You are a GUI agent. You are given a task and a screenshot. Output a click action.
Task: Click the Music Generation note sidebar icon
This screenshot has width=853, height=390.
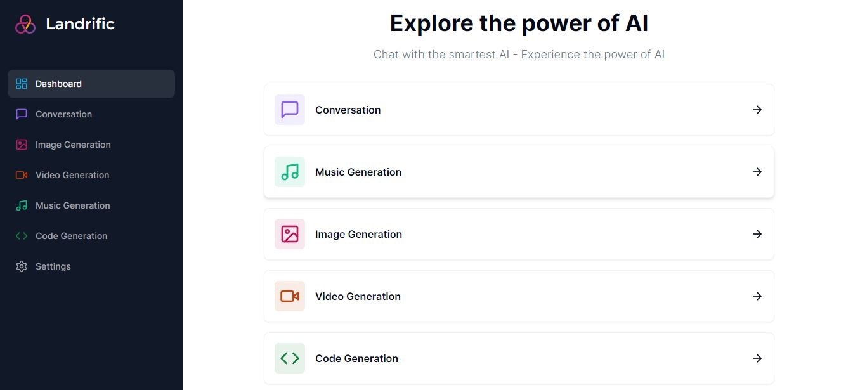pos(22,205)
